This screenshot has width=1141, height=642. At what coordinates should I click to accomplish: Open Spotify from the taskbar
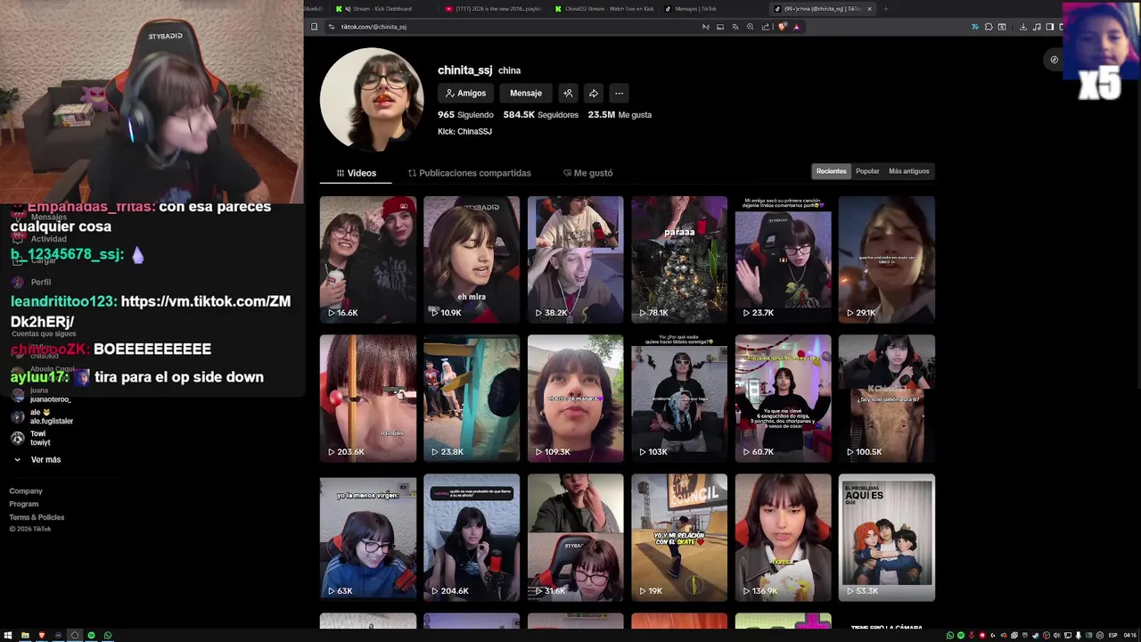click(91, 635)
